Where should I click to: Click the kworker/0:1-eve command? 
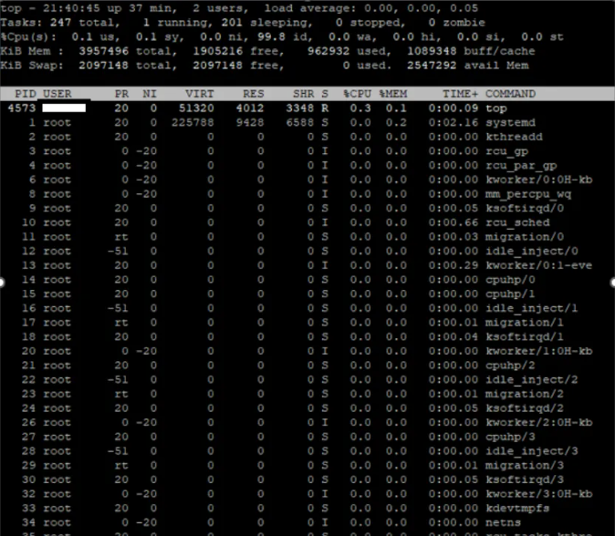pos(539,265)
